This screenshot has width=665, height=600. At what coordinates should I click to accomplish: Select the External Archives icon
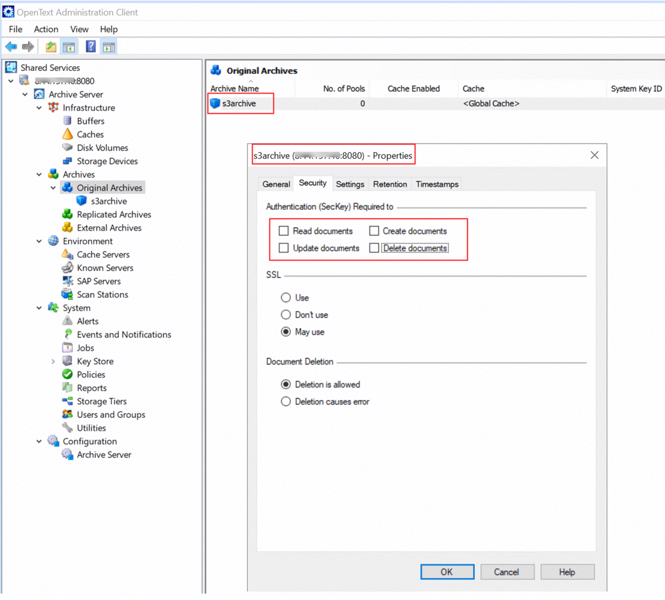point(67,227)
